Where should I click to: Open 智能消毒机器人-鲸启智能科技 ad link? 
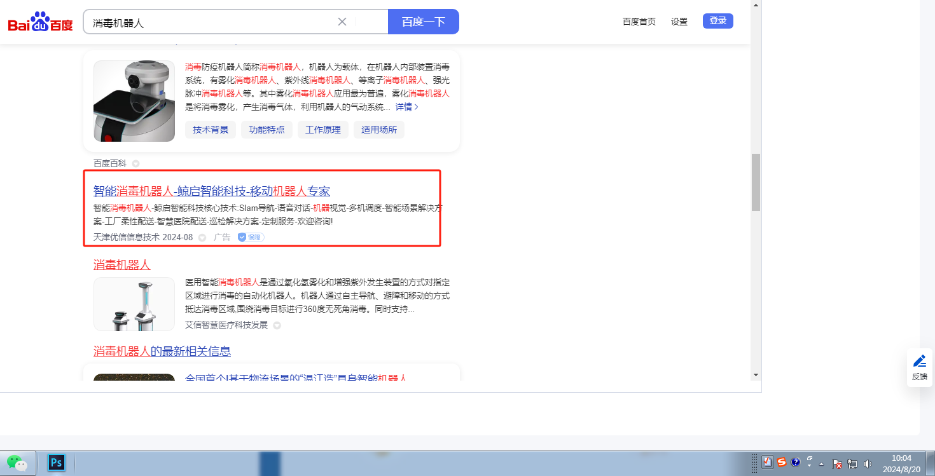click(211, 191)
